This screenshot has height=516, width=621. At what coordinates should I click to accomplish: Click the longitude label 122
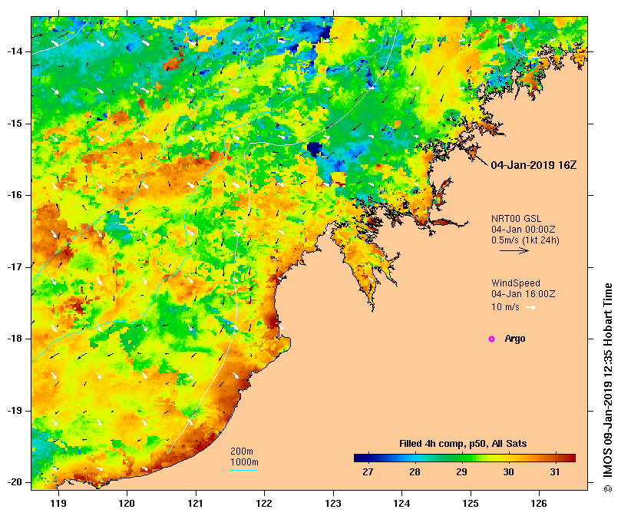(264, 504)
